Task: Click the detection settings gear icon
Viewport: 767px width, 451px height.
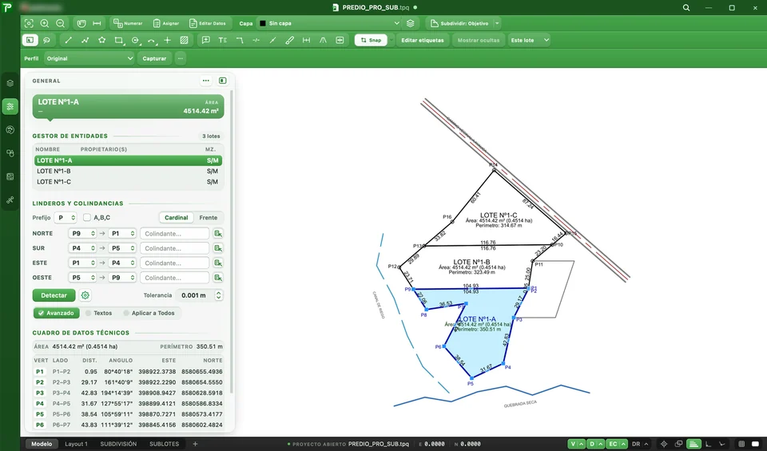Action: tap(85, 295)
